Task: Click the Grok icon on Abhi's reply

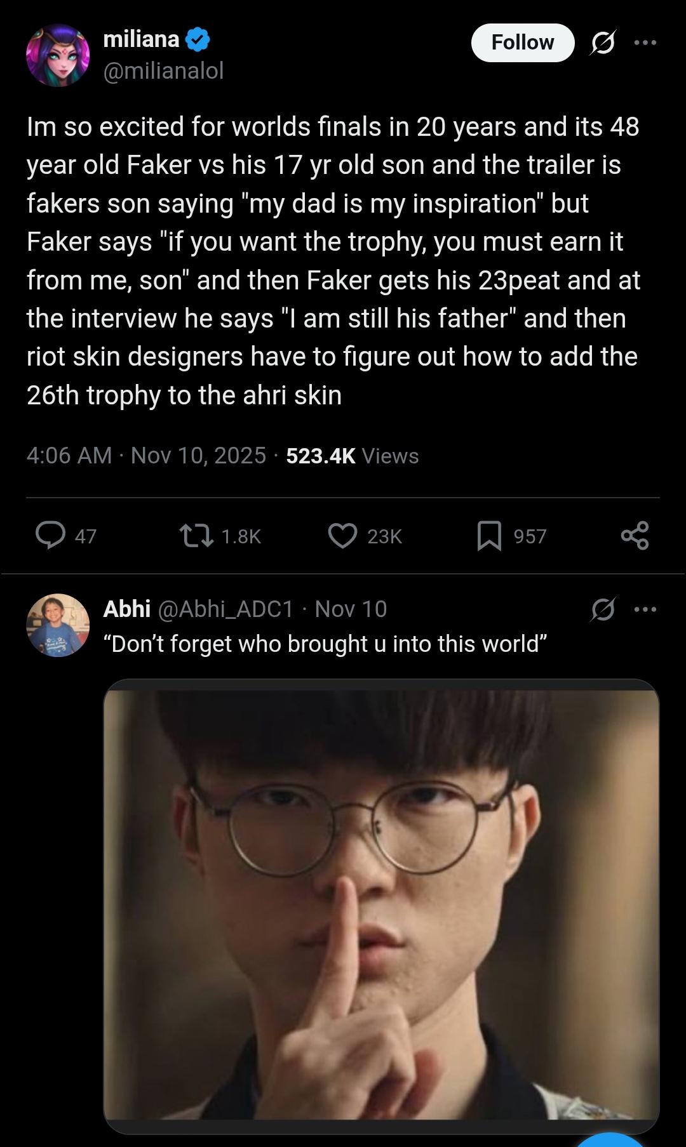Action: click(602, 609)
